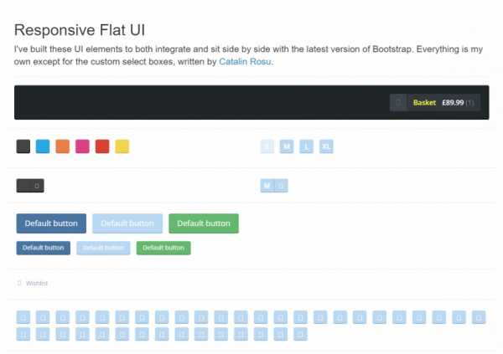The height and width of the screenshot is (354, 503).
Task: Toggle M in the joined two-segment group
Action: 267,186
